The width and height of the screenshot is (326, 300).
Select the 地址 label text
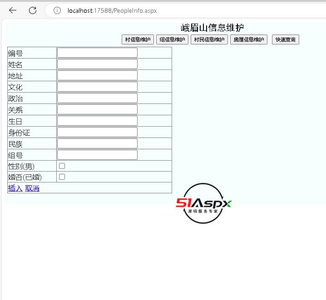click(x=15, y=76)
